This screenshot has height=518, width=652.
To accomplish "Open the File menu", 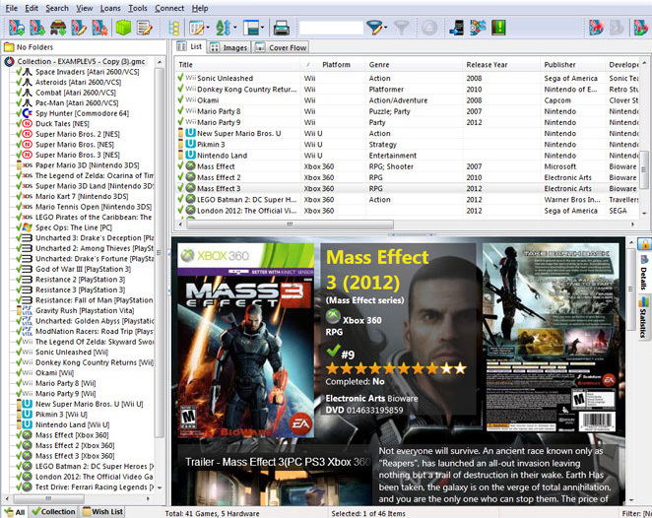I will tap(11, 8).
